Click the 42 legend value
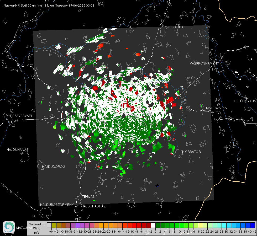 point(255,232)
